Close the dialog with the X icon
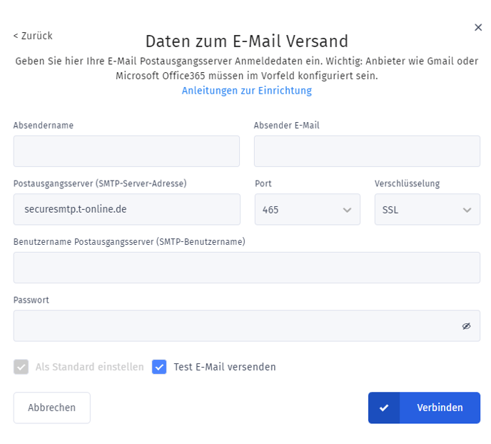The width and height of the screenshot is (491, 444). tap(478, 28)
